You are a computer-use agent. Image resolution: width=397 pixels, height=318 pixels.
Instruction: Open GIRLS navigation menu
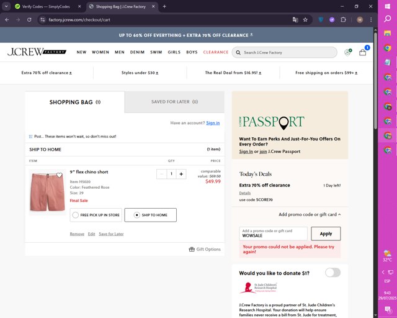pyautogui.click(x=174, y=52)
